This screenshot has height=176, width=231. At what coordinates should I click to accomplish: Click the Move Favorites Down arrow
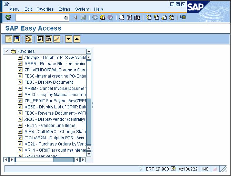pyautogui.click(x=69, y=39)
